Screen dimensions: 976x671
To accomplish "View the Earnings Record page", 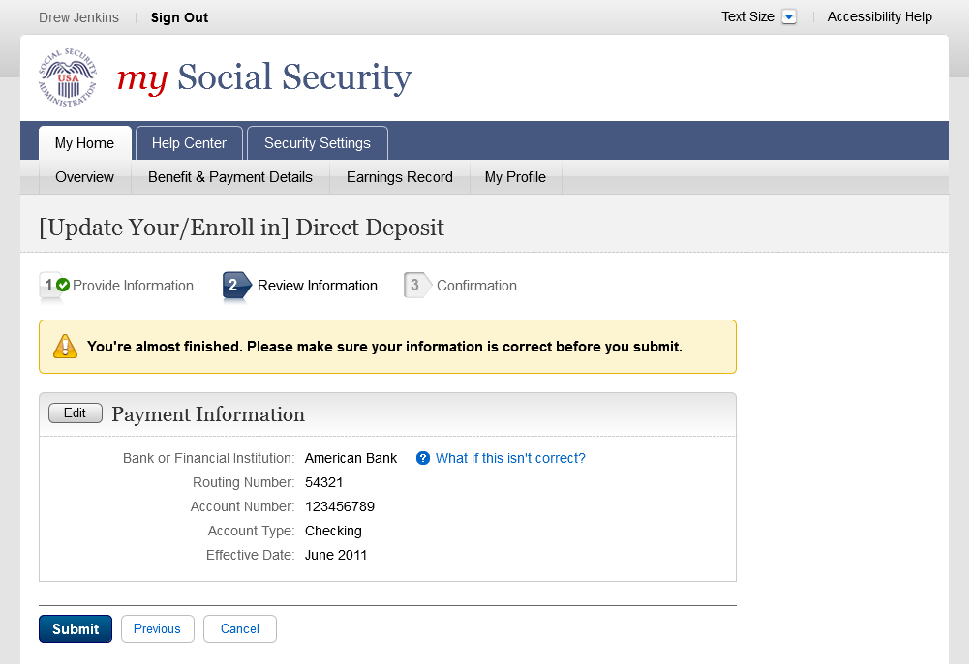I will pos(399,177).
